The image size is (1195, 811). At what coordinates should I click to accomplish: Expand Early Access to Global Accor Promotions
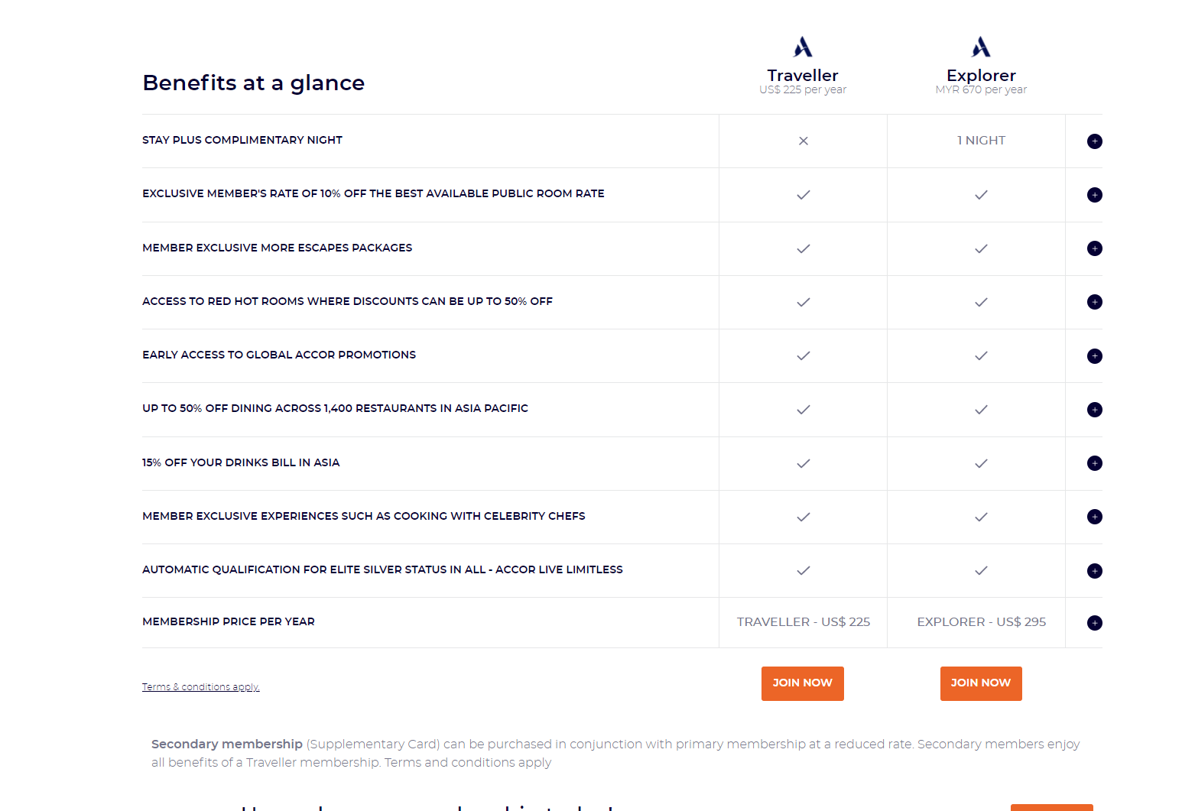(x=1094, y=356)
